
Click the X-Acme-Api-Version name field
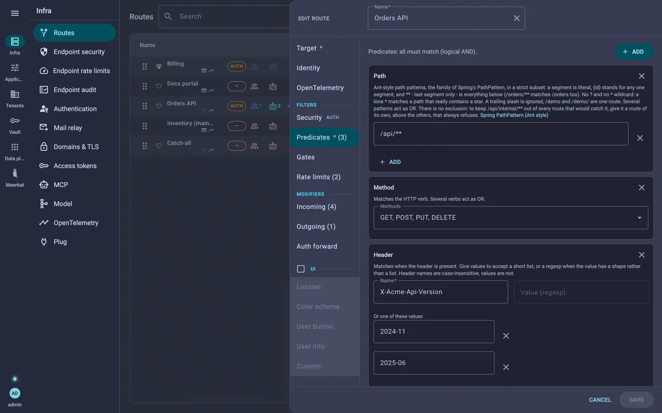441,292
